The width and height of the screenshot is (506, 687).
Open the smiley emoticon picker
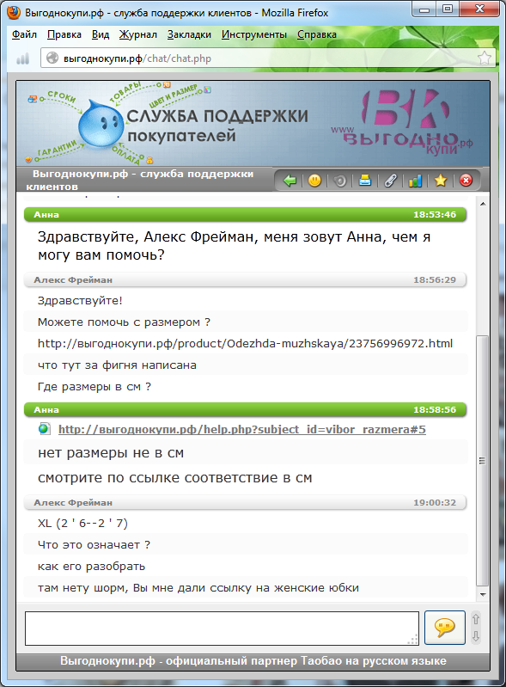(314, 181)
